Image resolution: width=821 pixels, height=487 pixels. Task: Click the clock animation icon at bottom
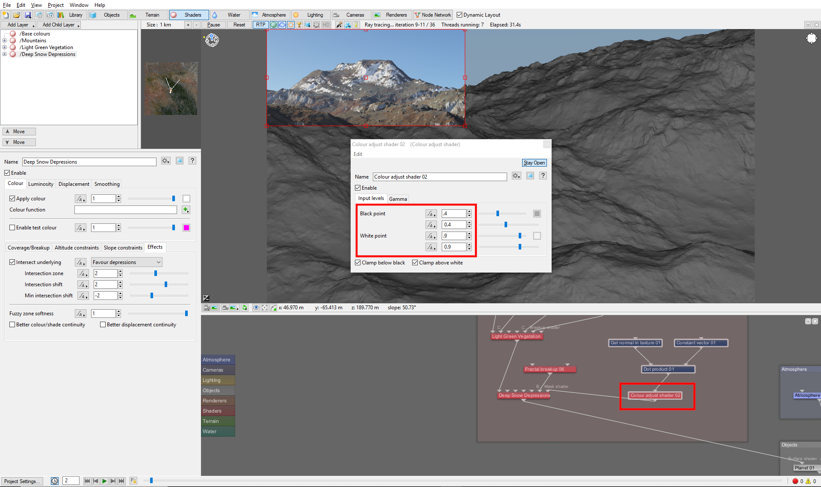click(x=55, y=481)
